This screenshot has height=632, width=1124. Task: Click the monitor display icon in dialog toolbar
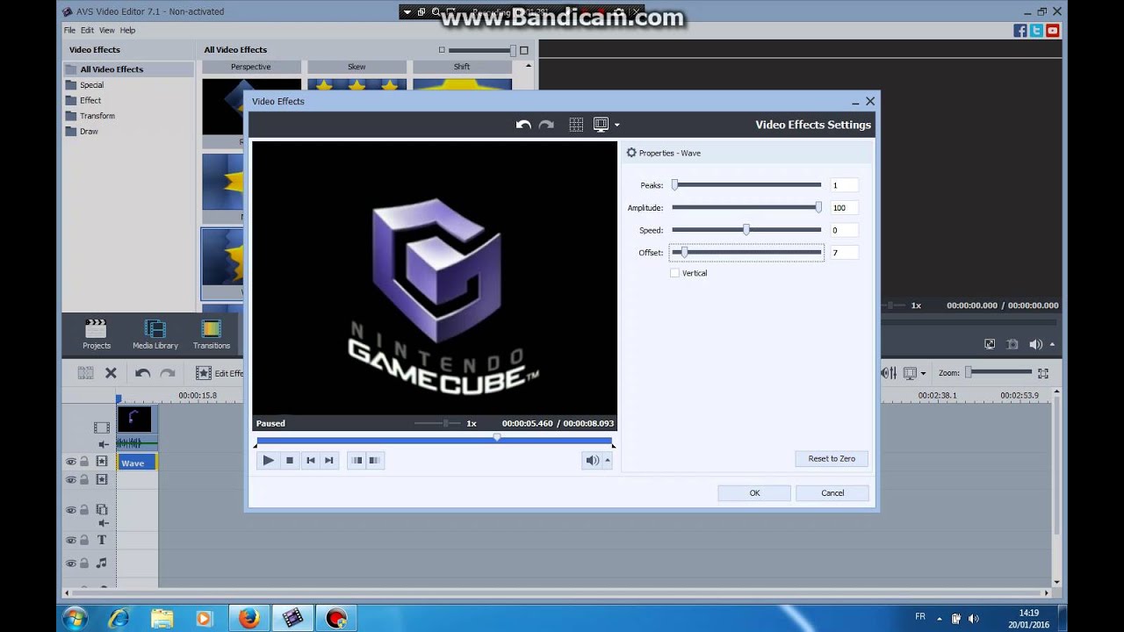(602, 125)
